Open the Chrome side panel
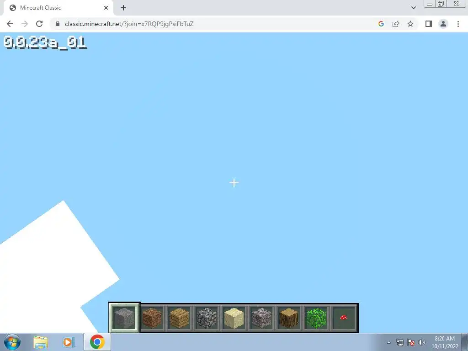This screenshot has width=468, height=351. (x=429, y=24)
